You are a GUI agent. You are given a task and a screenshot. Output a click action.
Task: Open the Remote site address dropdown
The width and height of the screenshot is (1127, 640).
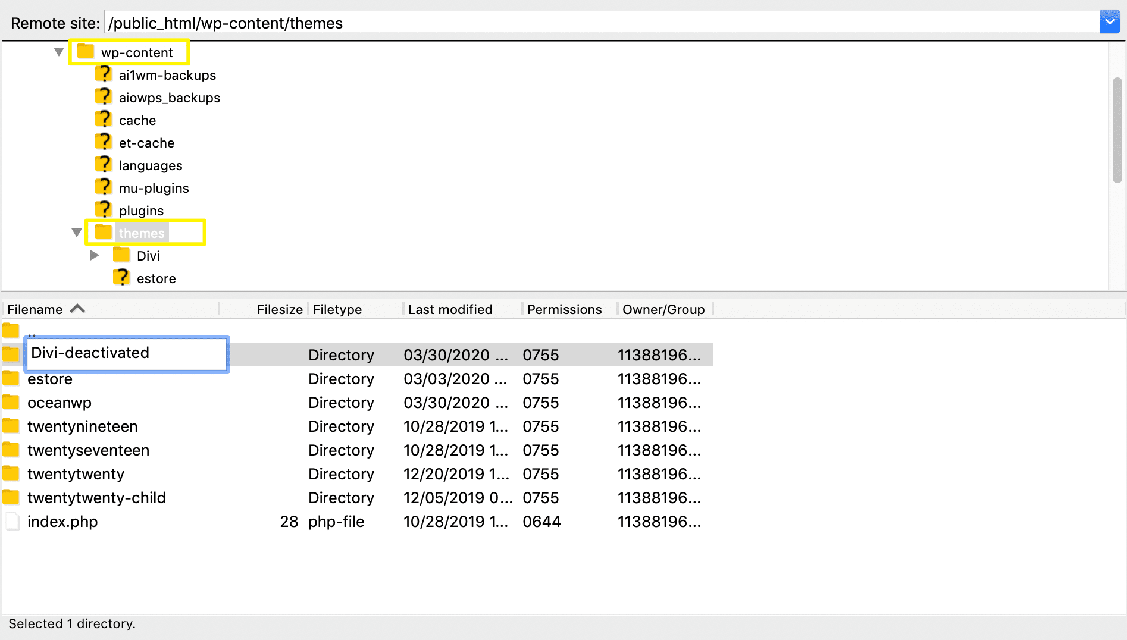(1110, 21)
